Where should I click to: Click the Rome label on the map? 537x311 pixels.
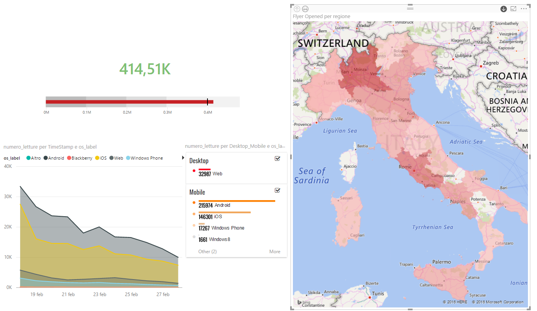(405, 167)
